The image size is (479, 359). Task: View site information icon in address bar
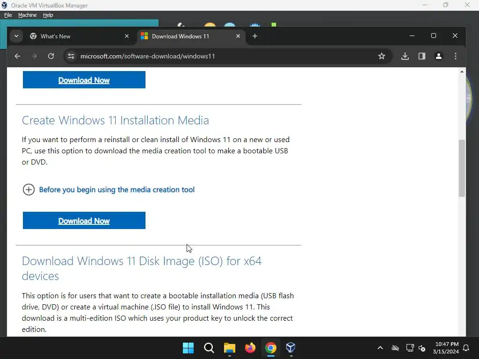(71, 56)
